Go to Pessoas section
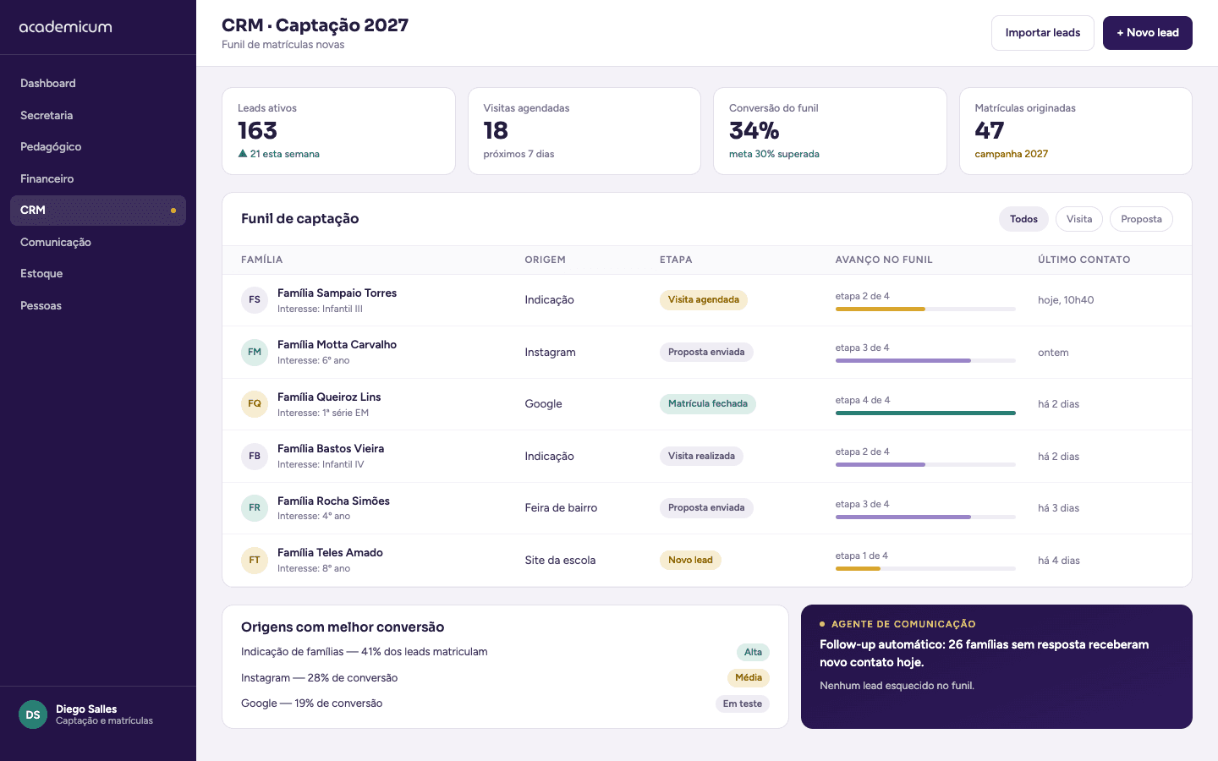Viewport: 1218px width, 761px height. [98, 305]
